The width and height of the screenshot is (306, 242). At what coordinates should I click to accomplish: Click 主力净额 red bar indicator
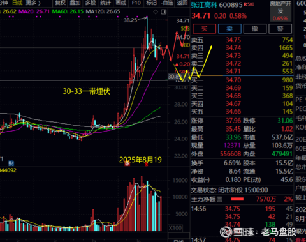click(x=237, y=199)
